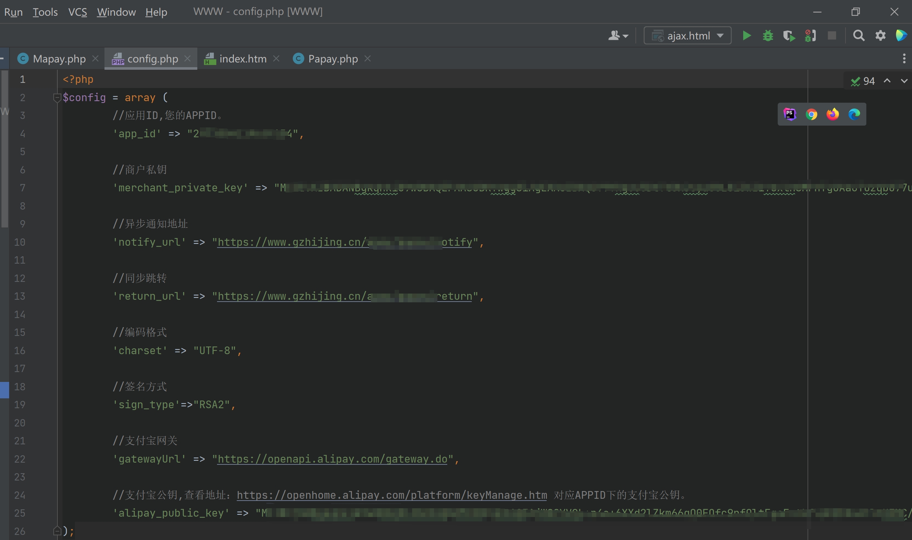Open Search Everywhere magnifier icon
Viewport: 912px width, 540px height.
click(859, 35)
